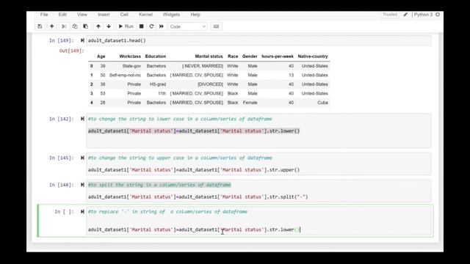Image resolution: width=470 pixels, height=264 pixels.
Task: Restart kernel and rerun all icon
Action: point(162,26)
